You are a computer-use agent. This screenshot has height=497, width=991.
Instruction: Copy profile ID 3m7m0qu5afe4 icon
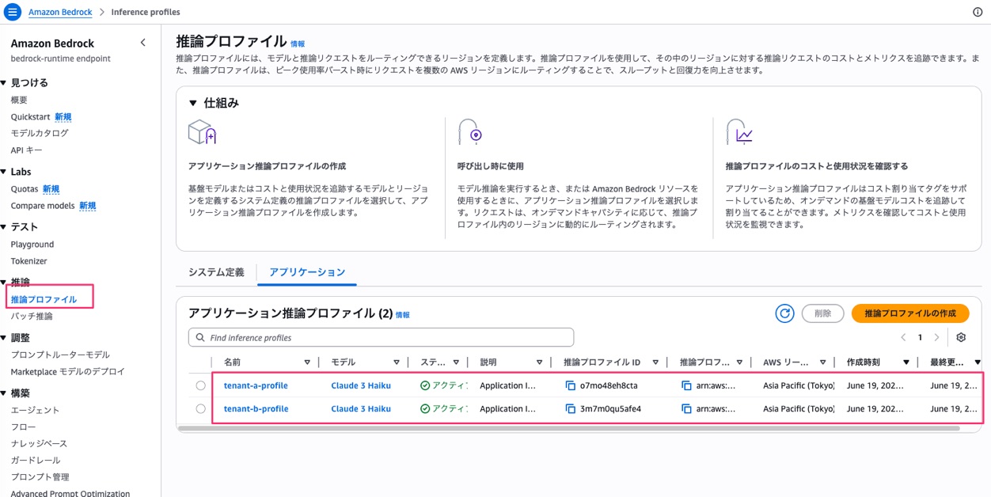tap(570, 409)
